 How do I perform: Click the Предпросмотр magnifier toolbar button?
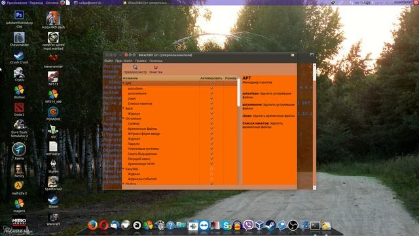pyautogui.click(x=135, y=69)
